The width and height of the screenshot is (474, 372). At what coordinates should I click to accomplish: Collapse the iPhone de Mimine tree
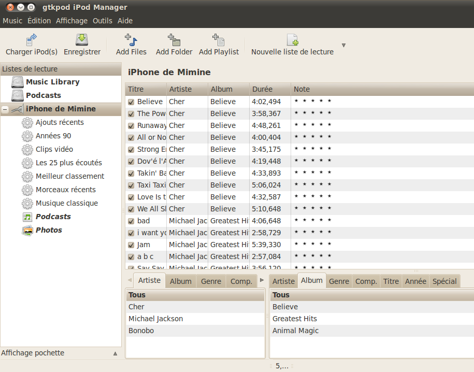coord(5,109)
